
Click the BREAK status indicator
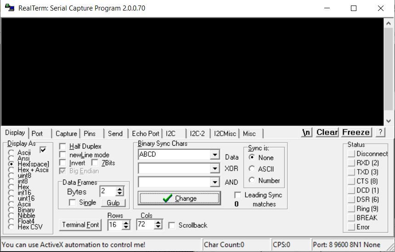point(351,218)
